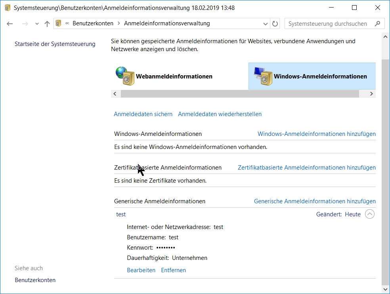Viewport: 390px width, 294px height.
Task: Click Anmeldedaten wiederherstellen link
Action: 220,114
